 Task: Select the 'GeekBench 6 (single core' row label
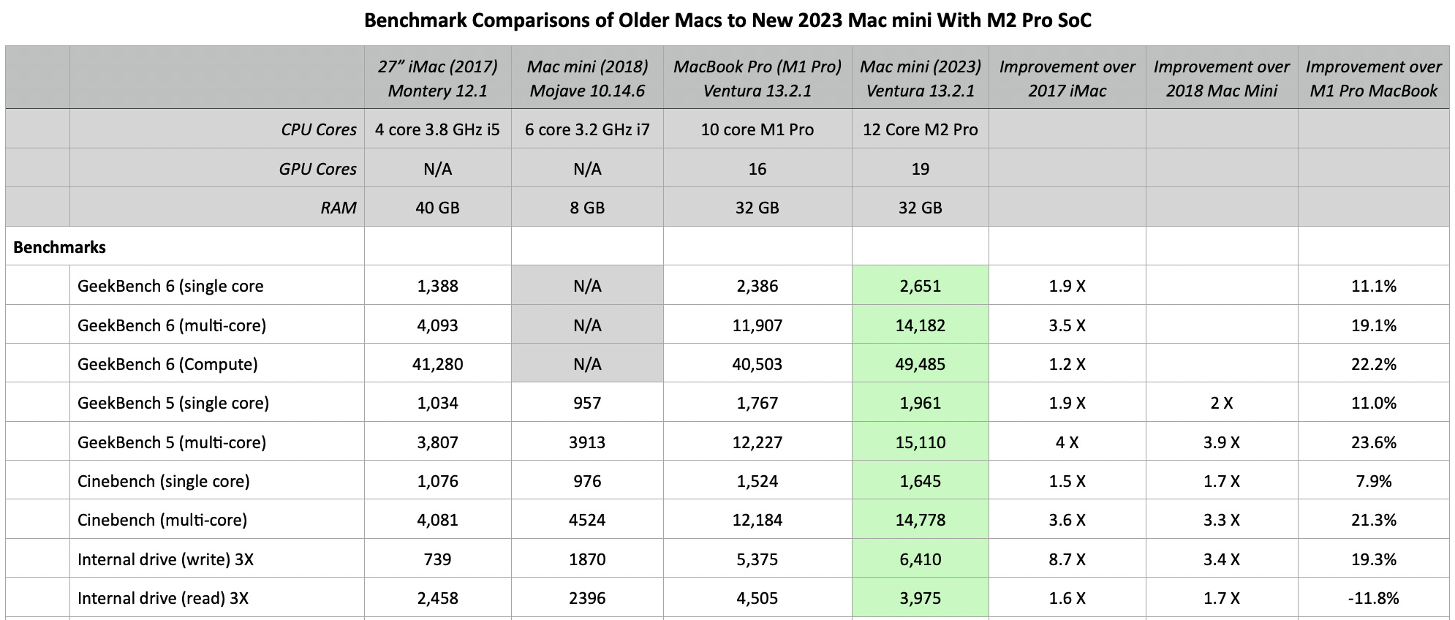point(170,286)
